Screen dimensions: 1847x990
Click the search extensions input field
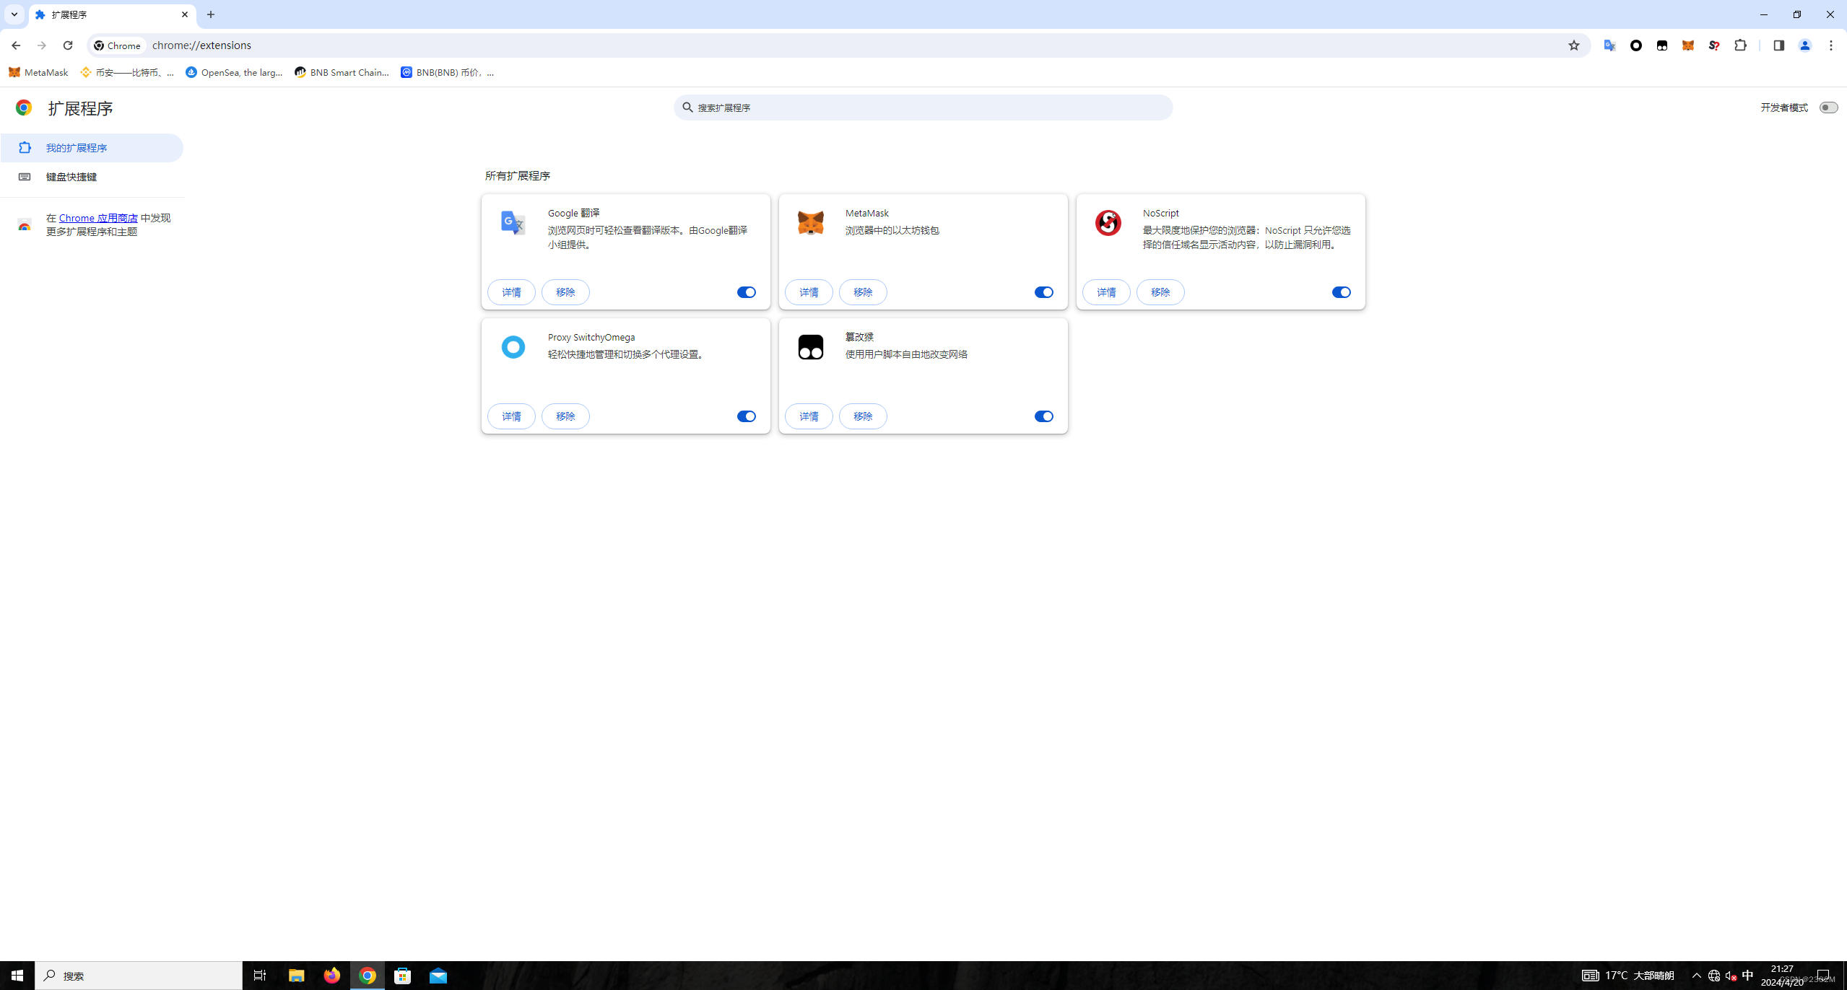924,108
